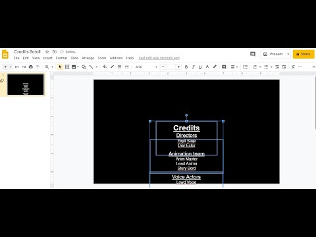Select the slide 1 thumbnail
The width and height of the screenshot is (316, 237).
tap(26, 84)
